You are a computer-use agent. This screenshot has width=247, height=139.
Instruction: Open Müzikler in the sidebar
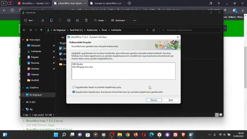(x=35, y=69)
